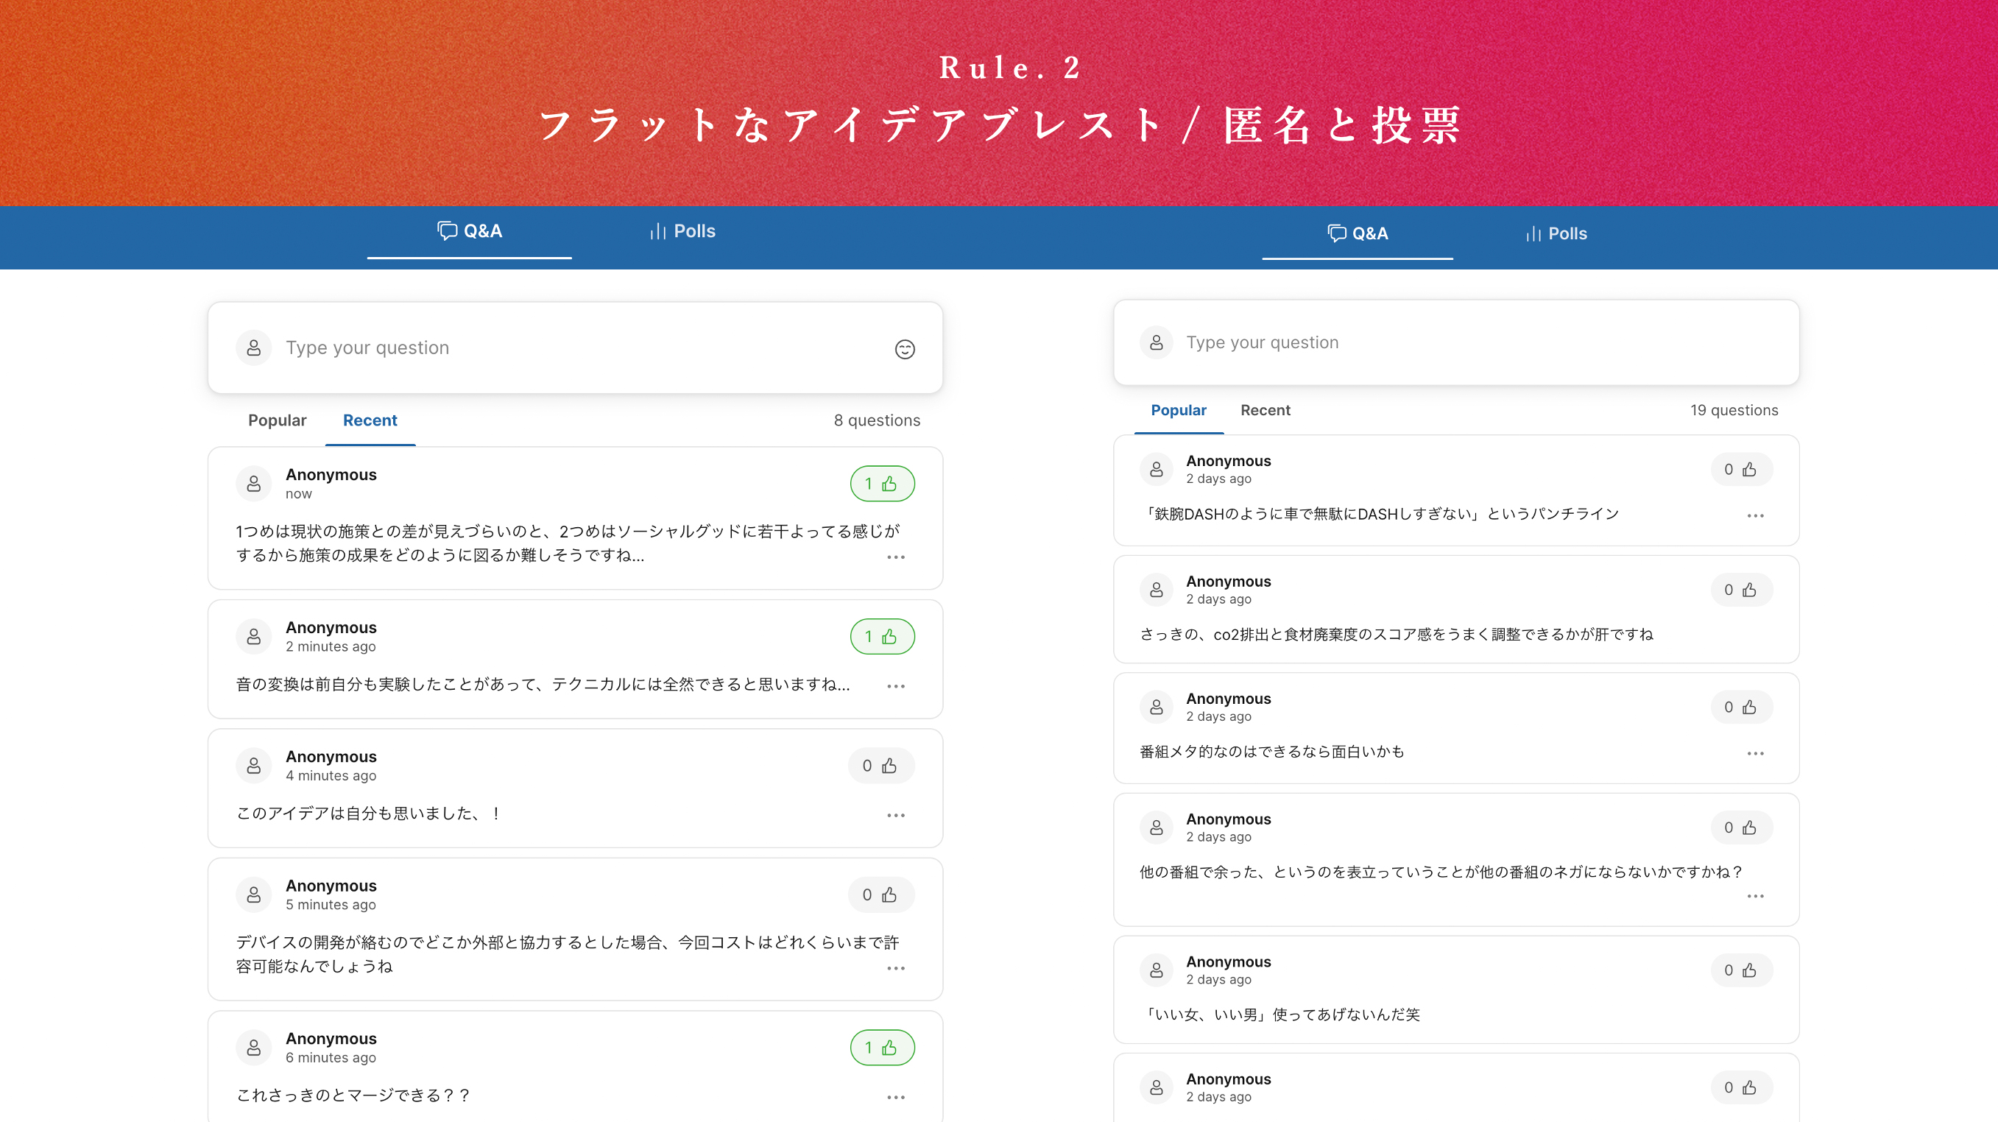This screenshot has width=1998, height=1122.
Task: Toggle upvote on the 2 minutes ago post
Action: tap(882, 637)
